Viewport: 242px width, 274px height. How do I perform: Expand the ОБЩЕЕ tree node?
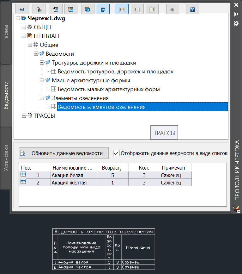click(24, 27)
